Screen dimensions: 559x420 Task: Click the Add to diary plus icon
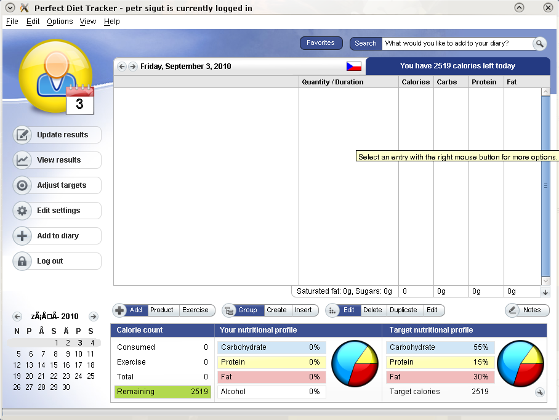[23, 236]
